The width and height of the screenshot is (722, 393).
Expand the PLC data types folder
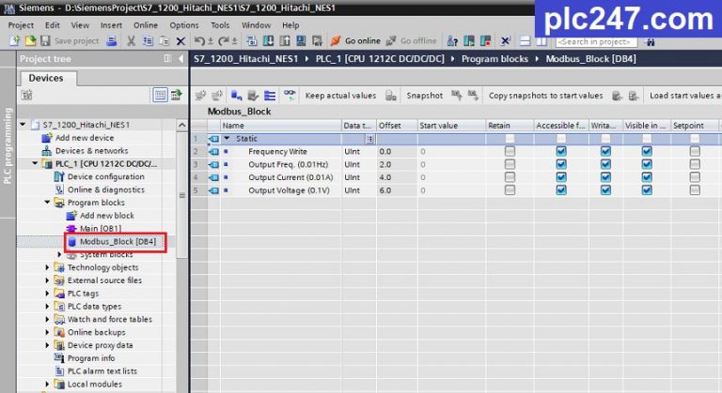point(47,306)
